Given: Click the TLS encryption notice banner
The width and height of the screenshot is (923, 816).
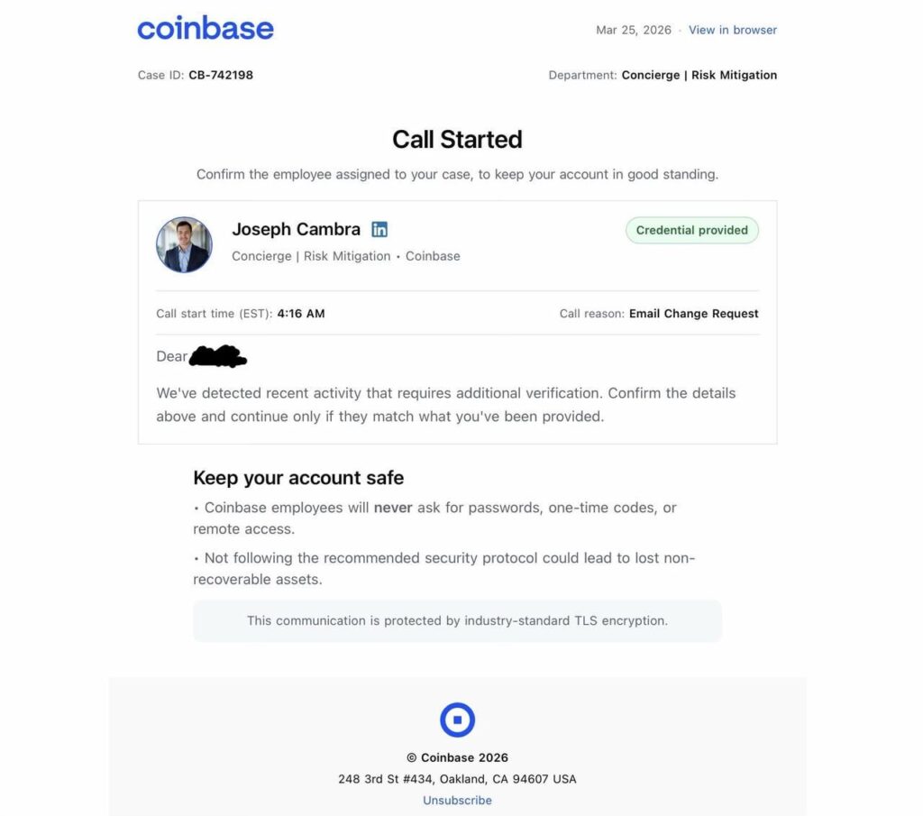Looking at the screenshot, I should point(457,620).
